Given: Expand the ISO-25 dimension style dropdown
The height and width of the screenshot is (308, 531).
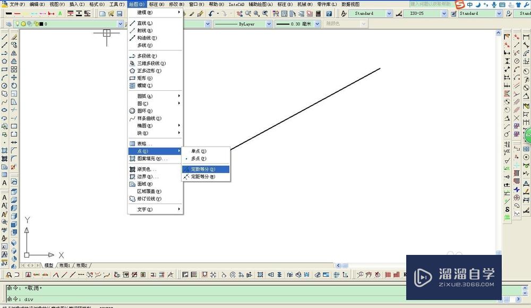Looking at the screenshot, I should click(444, 13).
